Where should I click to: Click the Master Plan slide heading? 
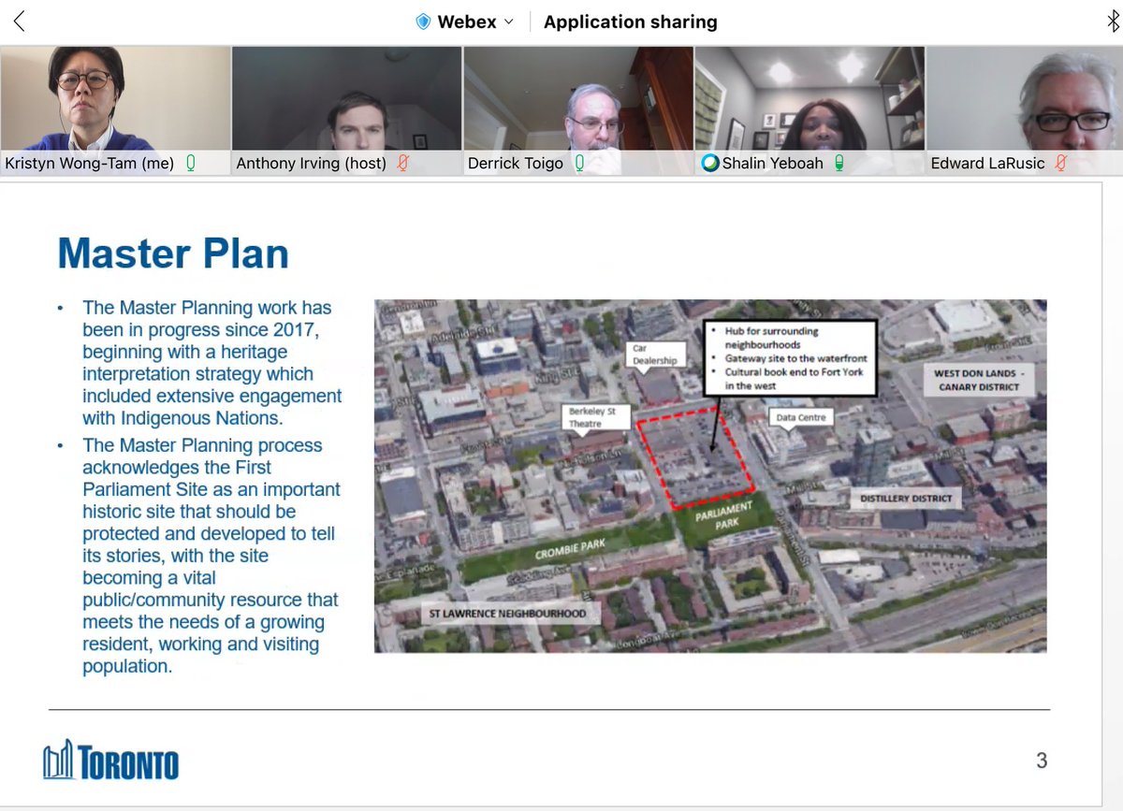click(173, 253)
